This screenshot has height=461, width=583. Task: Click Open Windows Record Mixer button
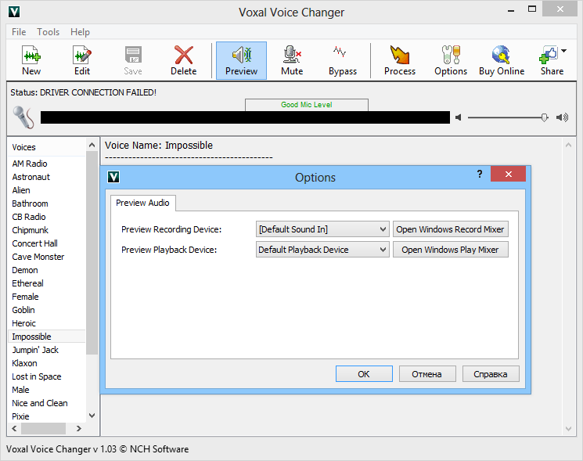pyautogui.click(x=451, y=229)
